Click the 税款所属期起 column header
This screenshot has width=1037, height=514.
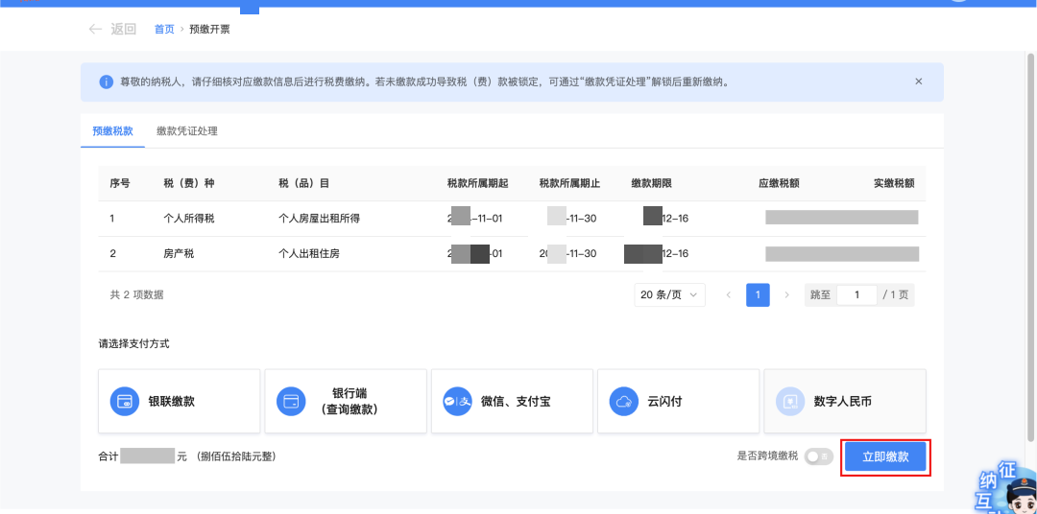(477, 183)
